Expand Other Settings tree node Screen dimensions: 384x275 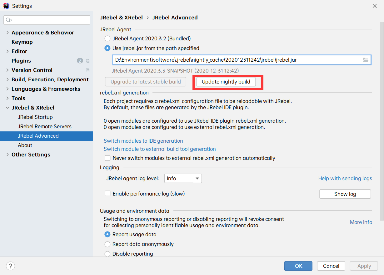[x=7, y=155]
